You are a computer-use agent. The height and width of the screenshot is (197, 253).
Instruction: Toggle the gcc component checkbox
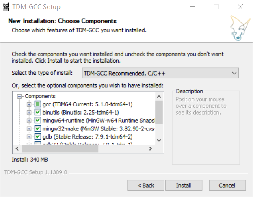[38, 104]
